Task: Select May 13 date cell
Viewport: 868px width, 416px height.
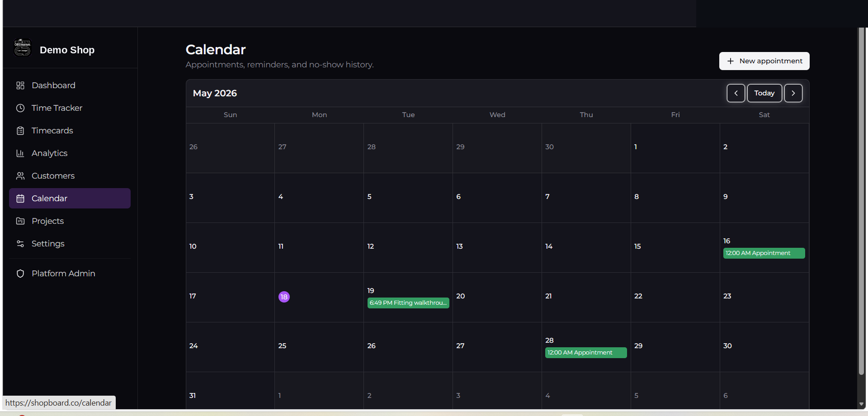Action: [x=497, y=248]
